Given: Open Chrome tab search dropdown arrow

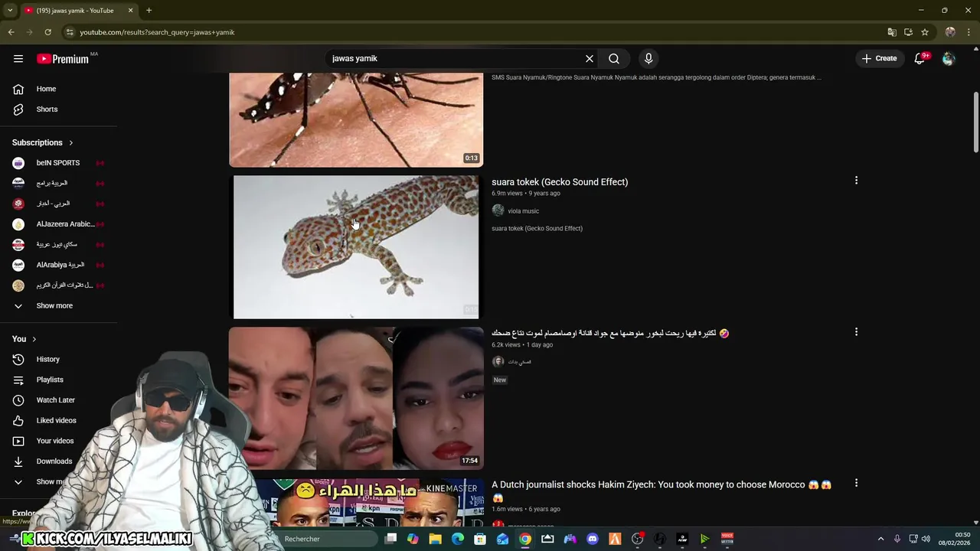Looking at the screenshot, I should (10, 11).
